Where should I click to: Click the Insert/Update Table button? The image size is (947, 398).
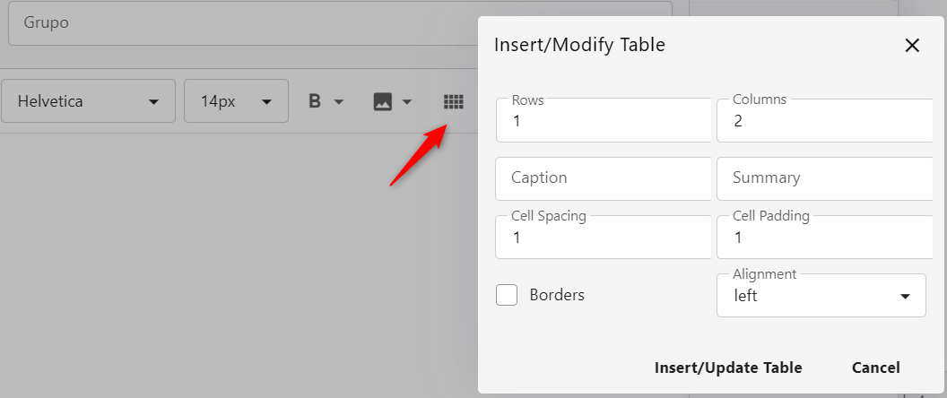pyautogui.click(x=728, y=368)
